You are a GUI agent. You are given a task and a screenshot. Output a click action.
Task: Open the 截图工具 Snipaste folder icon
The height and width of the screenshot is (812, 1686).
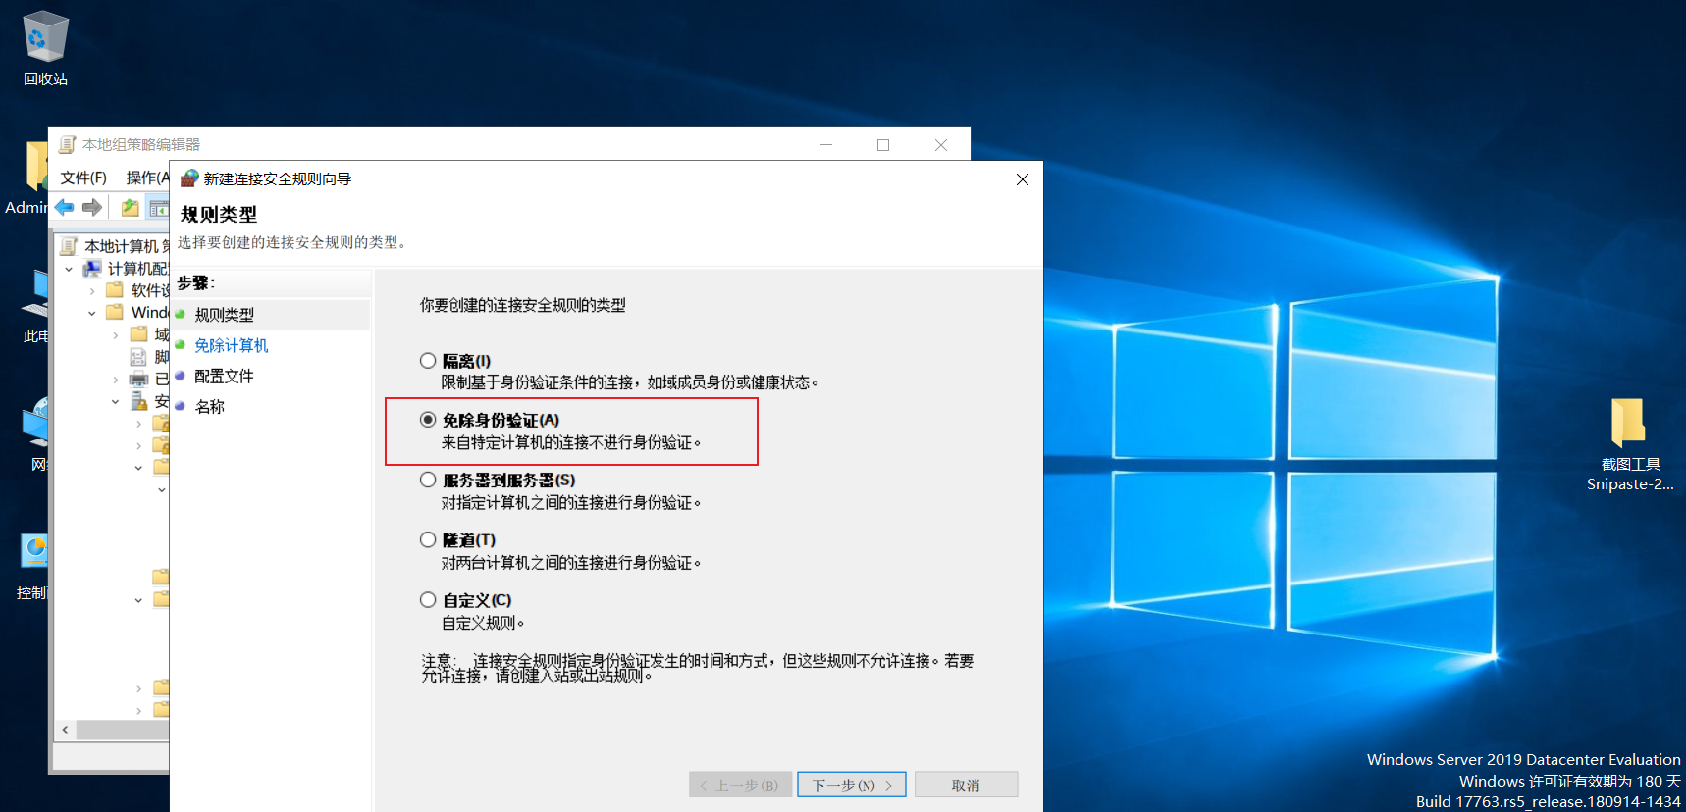1630,443
